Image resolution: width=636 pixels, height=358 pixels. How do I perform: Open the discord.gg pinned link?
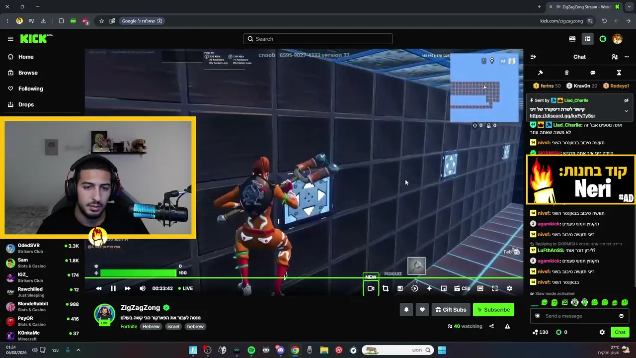tap(562, 116)
